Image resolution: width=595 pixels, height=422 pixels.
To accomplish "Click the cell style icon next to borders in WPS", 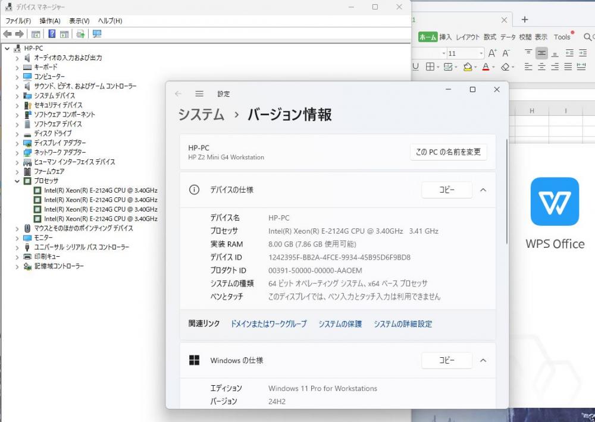I will pos(448,67).
